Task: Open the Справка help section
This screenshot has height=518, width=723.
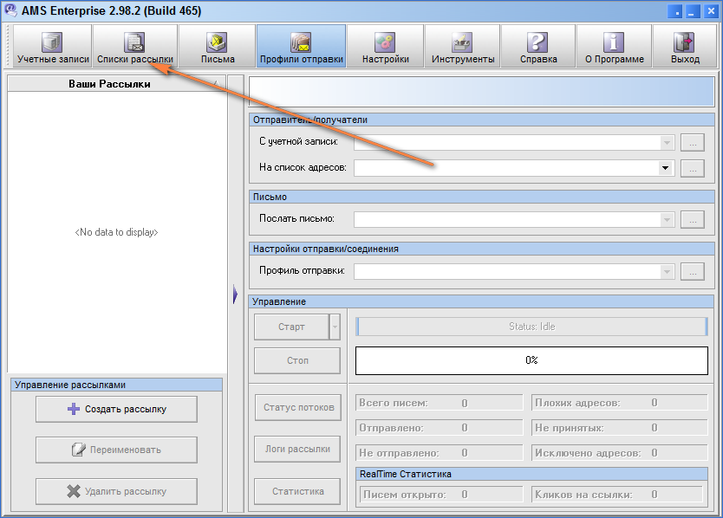Action: pos(538,47)
